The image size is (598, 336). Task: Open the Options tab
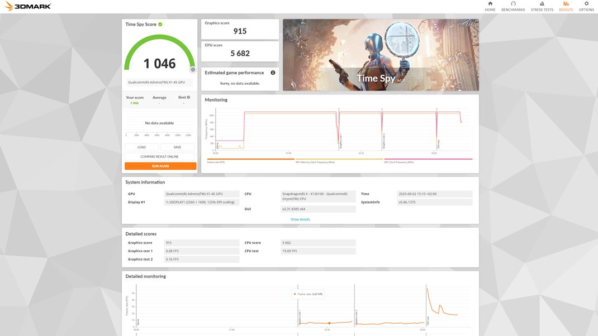click(586, 7)
